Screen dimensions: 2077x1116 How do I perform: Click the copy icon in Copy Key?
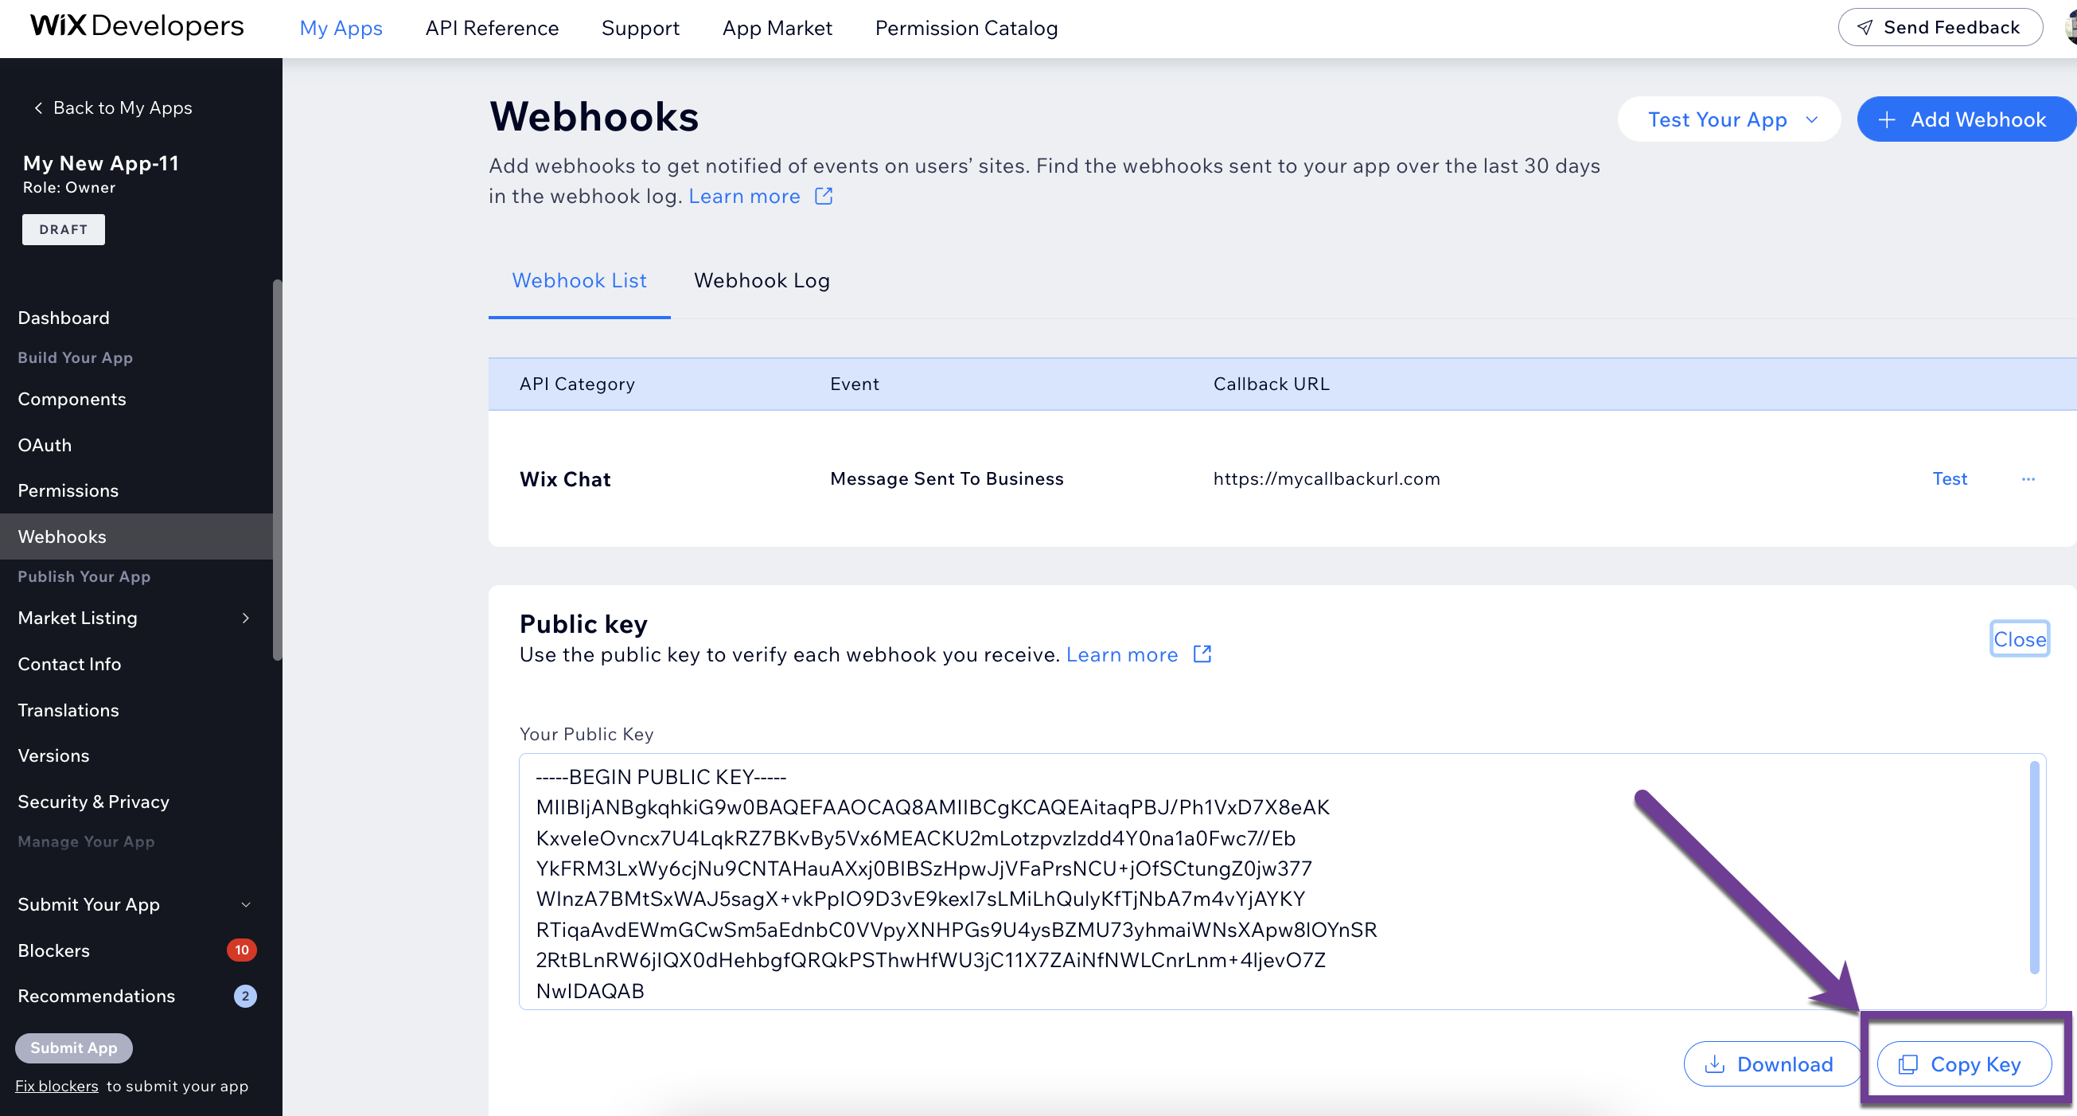1907,1064
